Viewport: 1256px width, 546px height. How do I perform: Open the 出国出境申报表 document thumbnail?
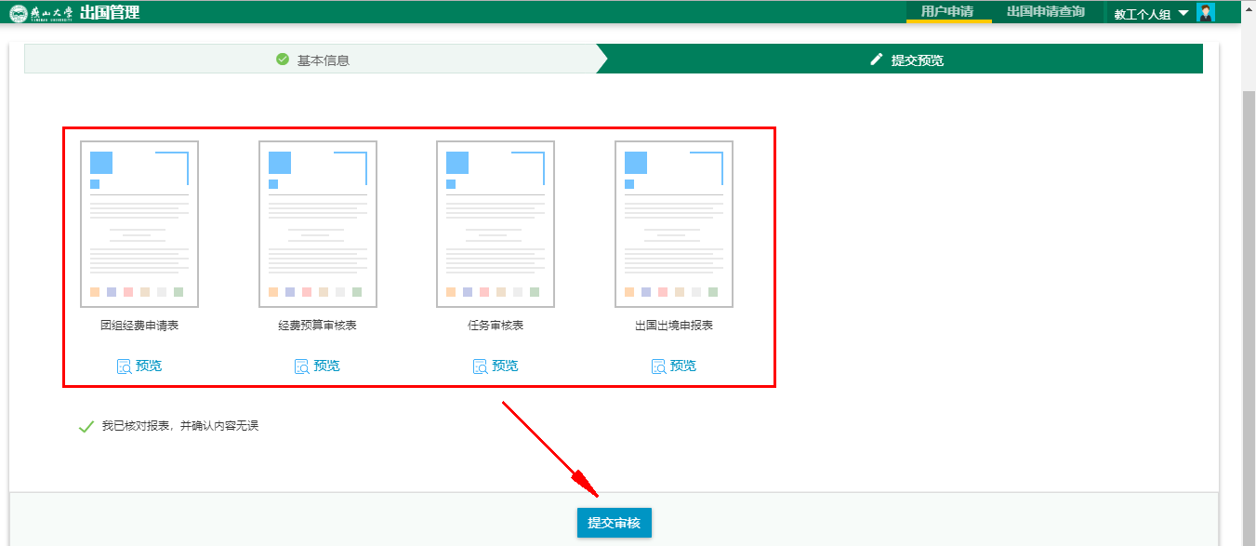(x=674, y=224)
